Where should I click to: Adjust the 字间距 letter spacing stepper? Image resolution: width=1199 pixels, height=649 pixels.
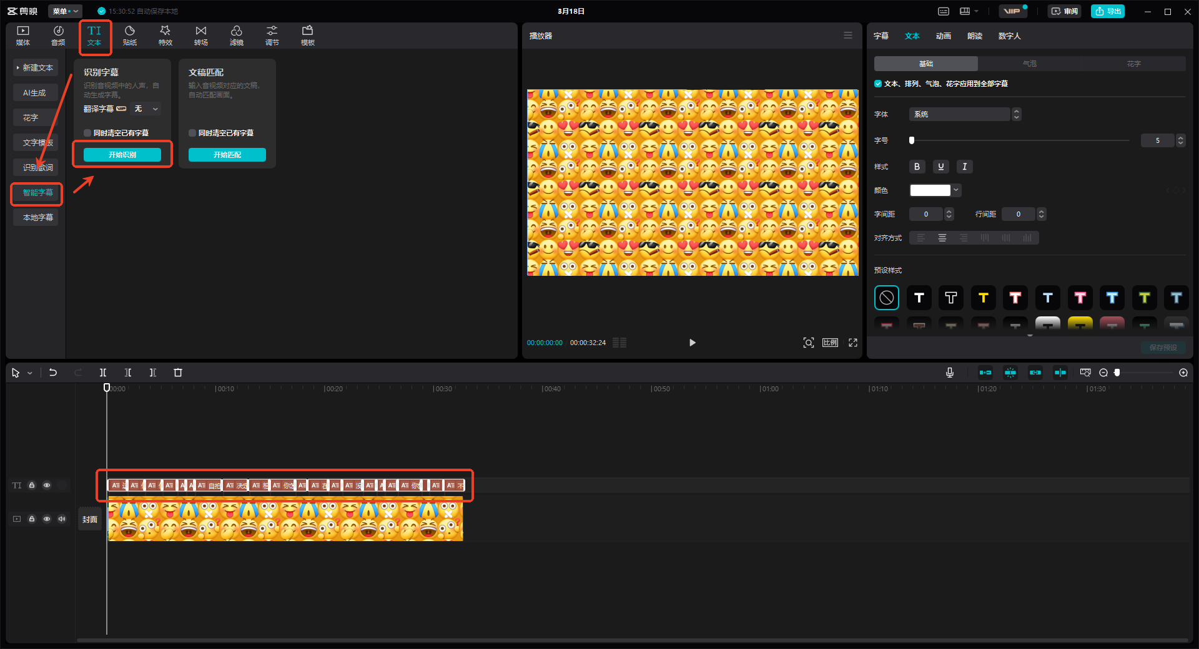click(x=949, y=214)
